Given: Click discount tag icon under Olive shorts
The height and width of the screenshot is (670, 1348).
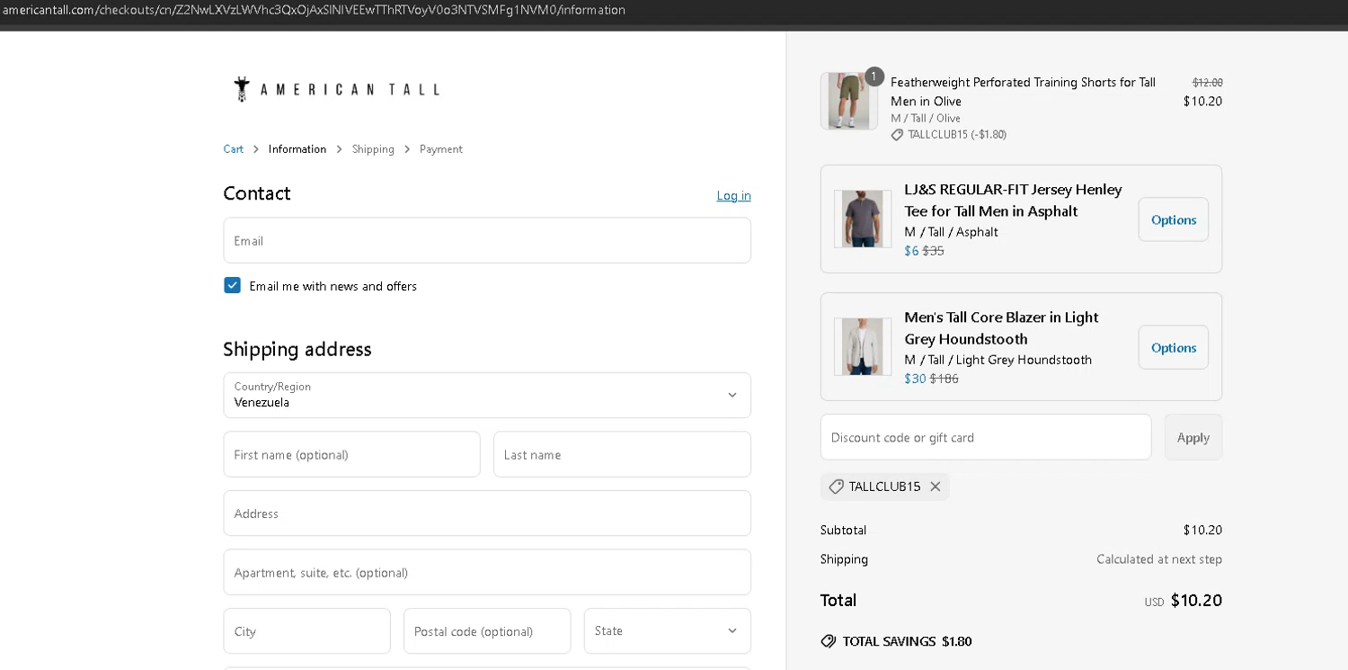Looking at the screenshot, I should coord(897,135).
